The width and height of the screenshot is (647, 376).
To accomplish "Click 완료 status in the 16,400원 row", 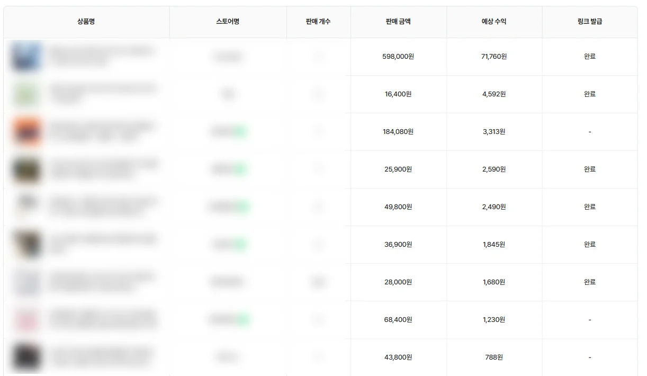I will [x=589, y=94].
